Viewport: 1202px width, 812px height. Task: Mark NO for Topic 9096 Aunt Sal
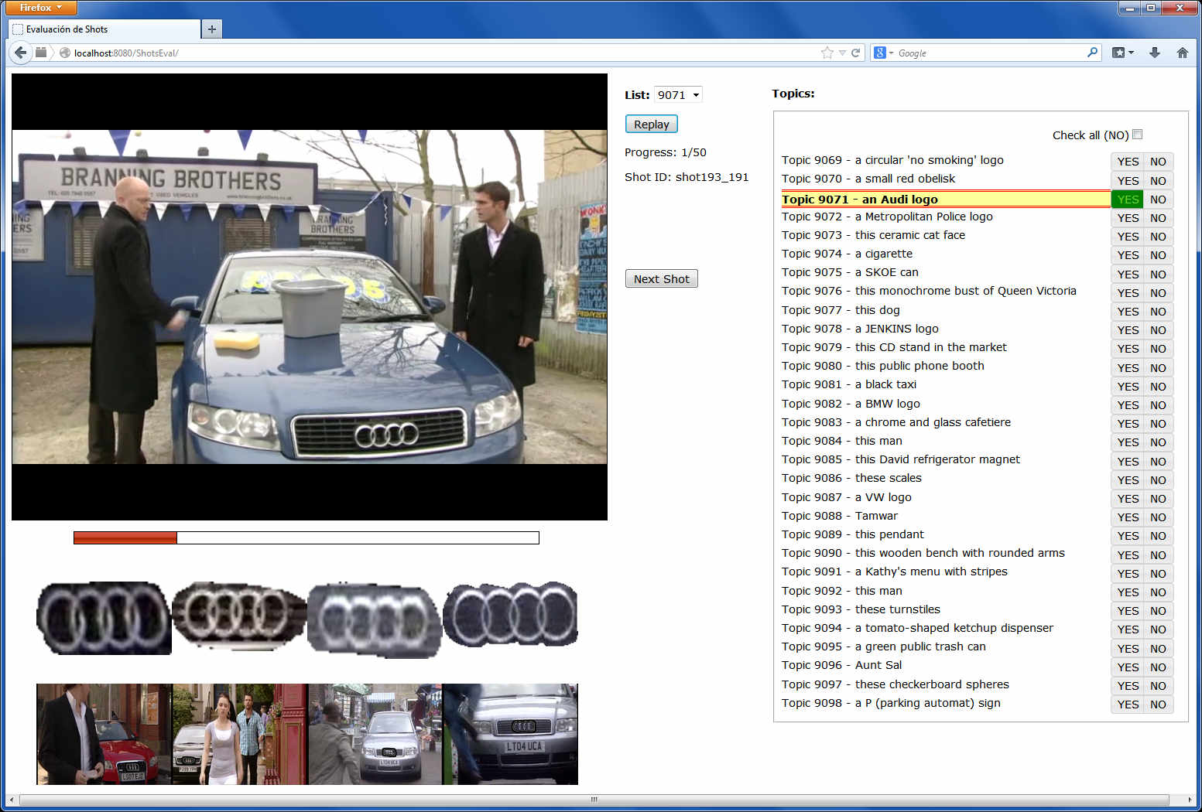[1158, 667]
